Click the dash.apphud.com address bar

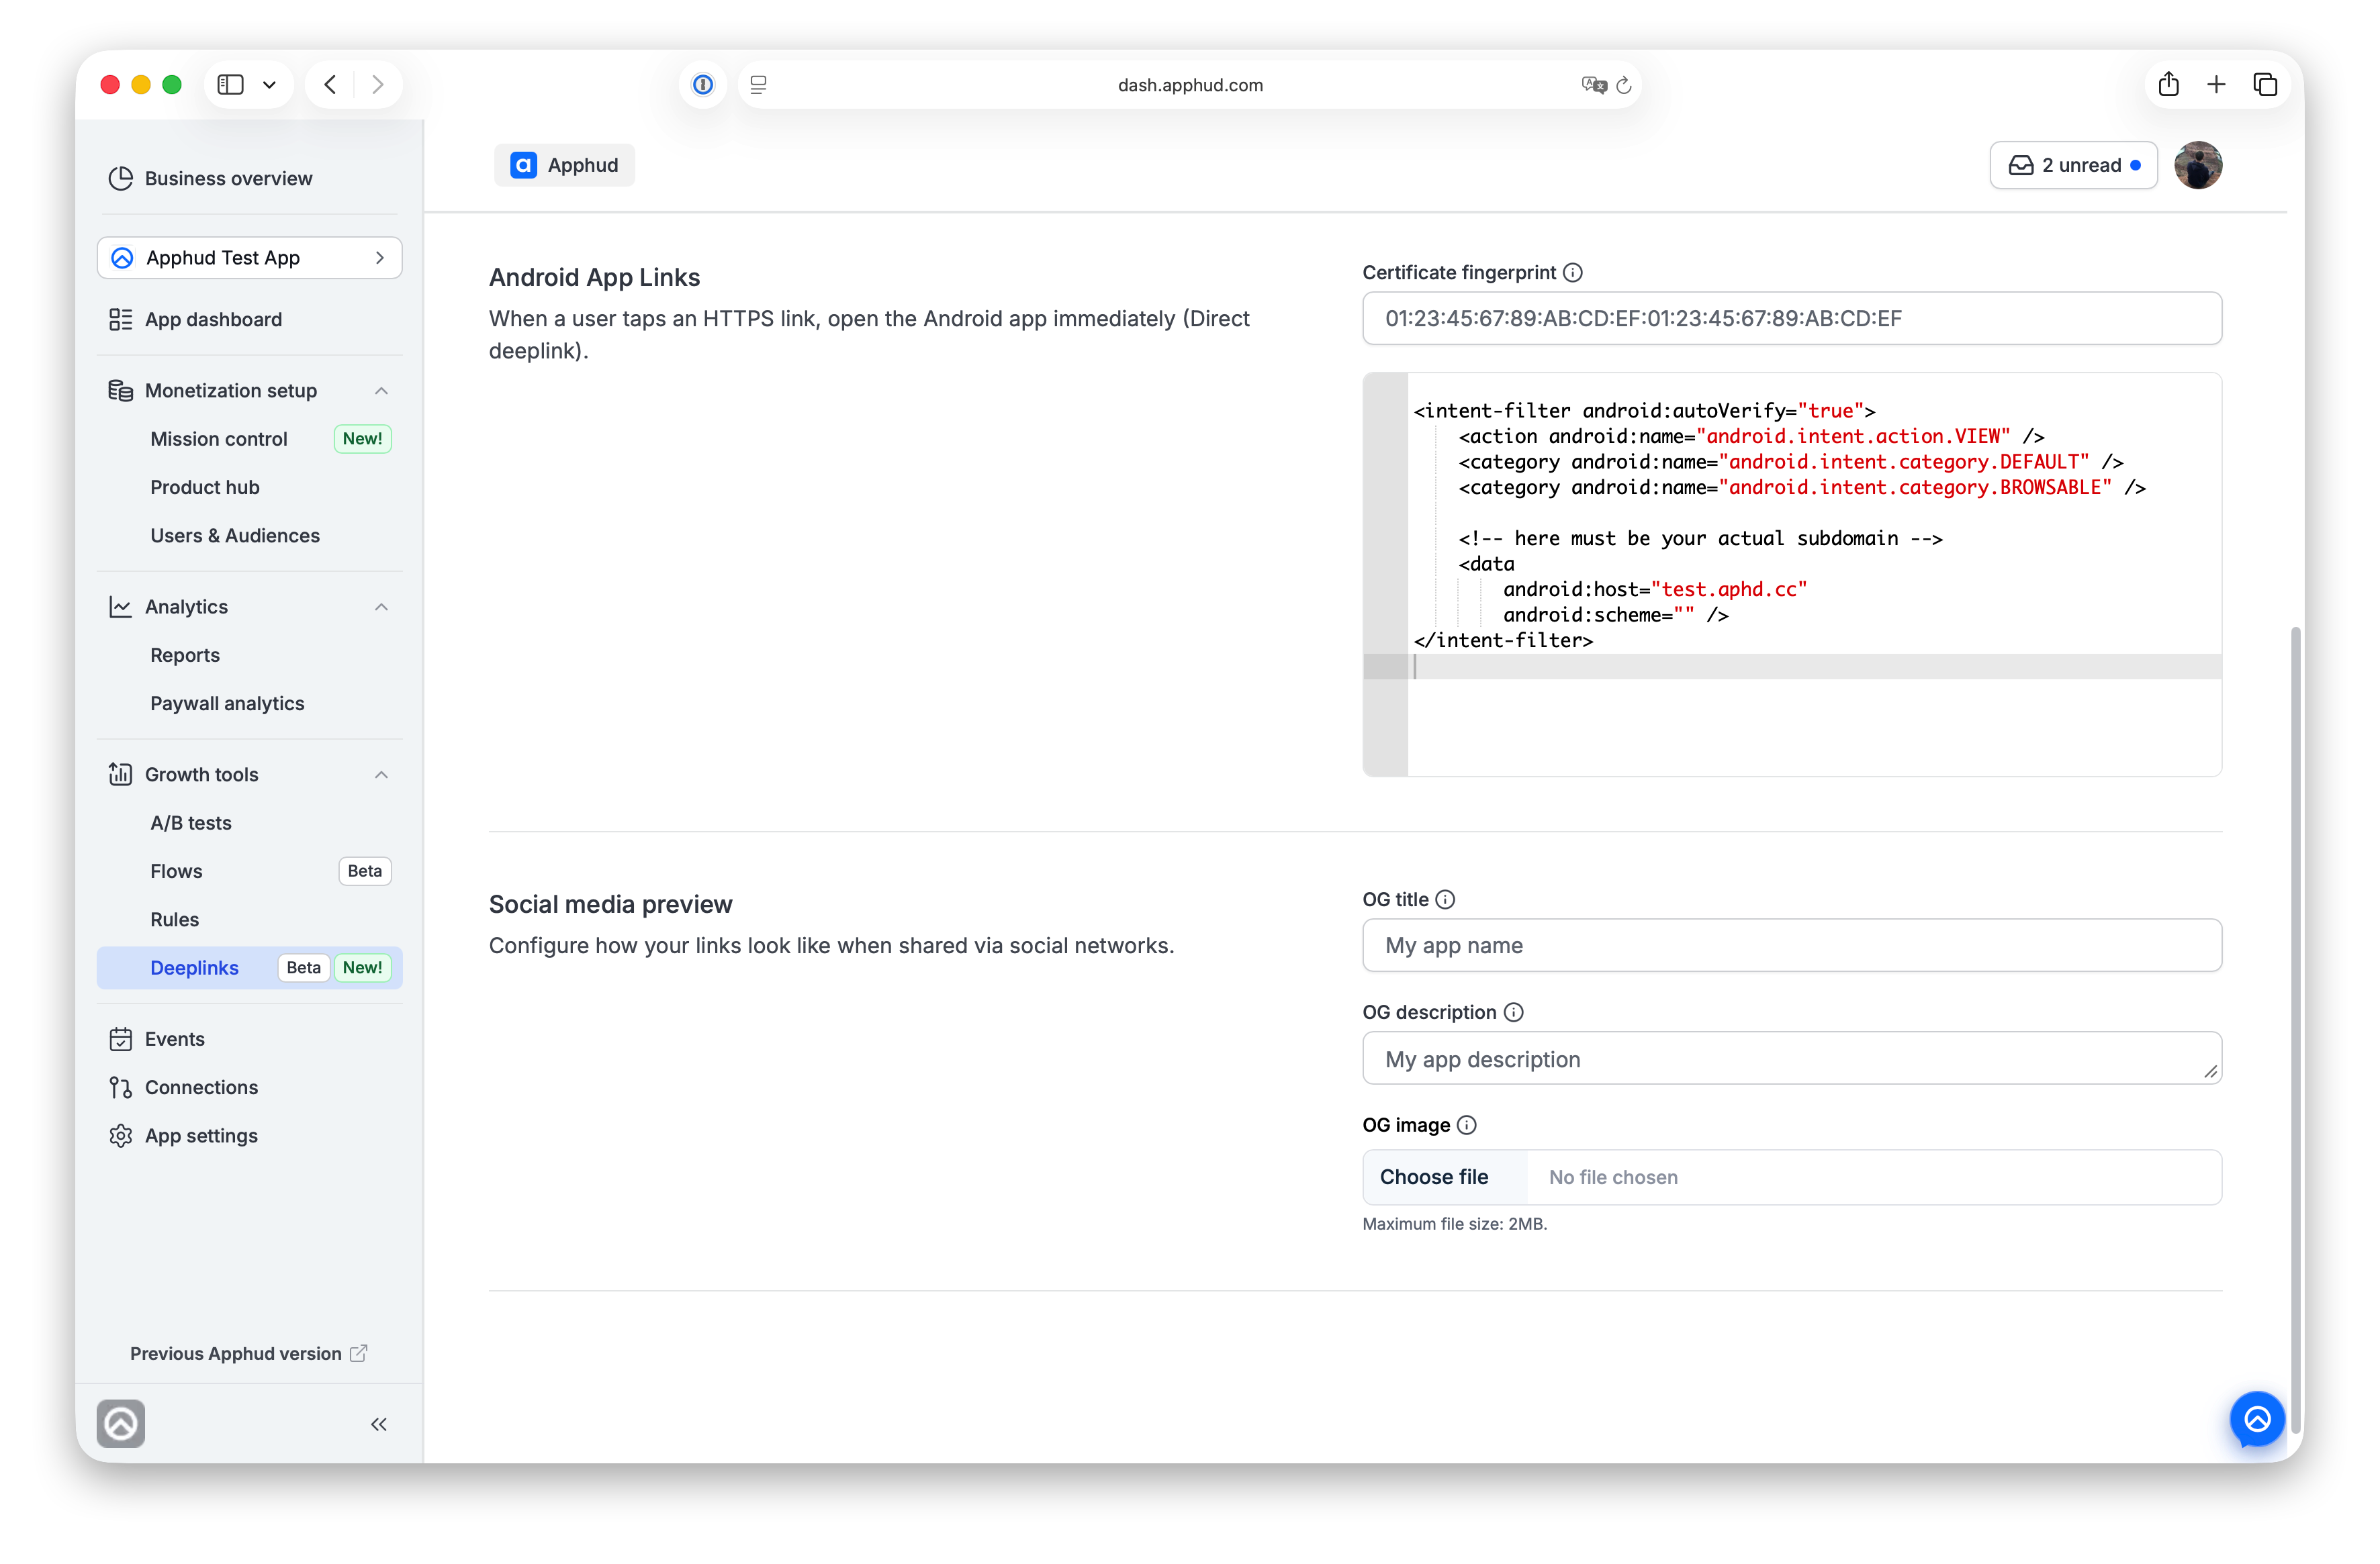[1189, 85]
